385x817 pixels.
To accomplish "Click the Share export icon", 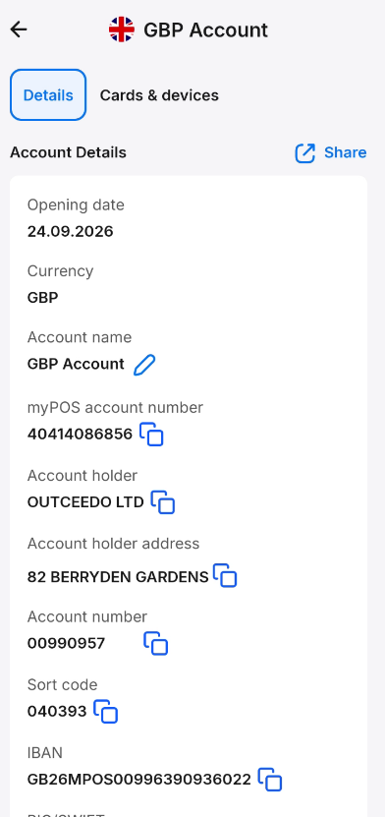I will (304, 153).
